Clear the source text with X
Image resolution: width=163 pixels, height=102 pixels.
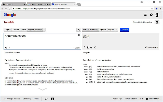(79, 35)
